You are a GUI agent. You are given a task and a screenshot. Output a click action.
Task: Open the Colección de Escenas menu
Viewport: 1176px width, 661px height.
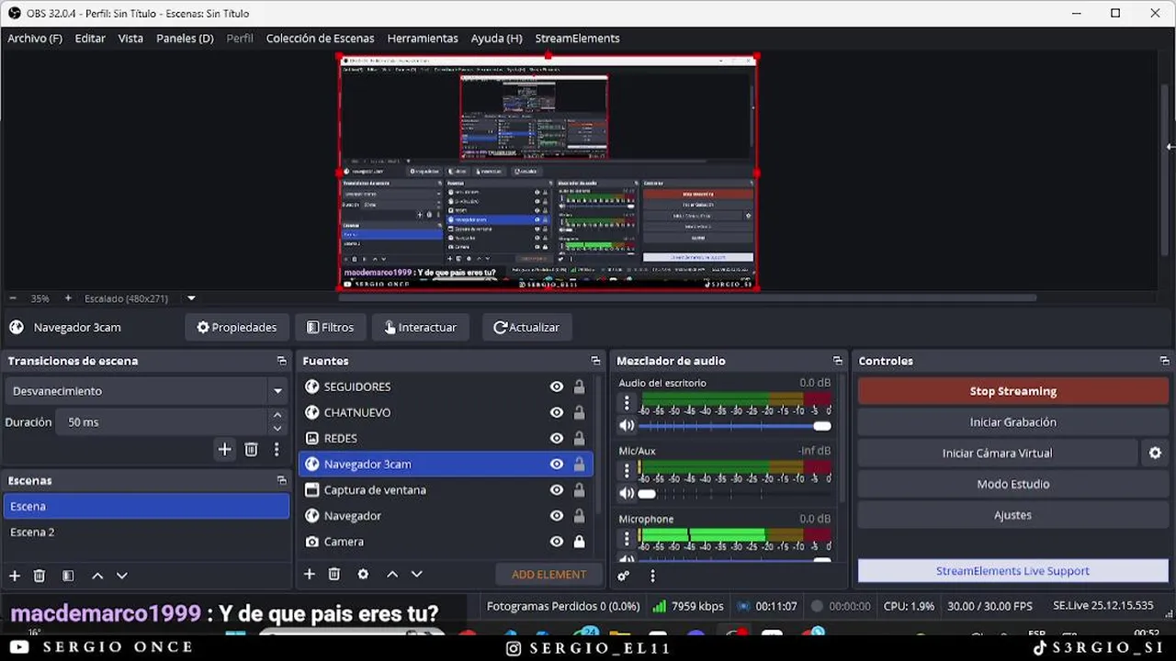coord(320,39)
